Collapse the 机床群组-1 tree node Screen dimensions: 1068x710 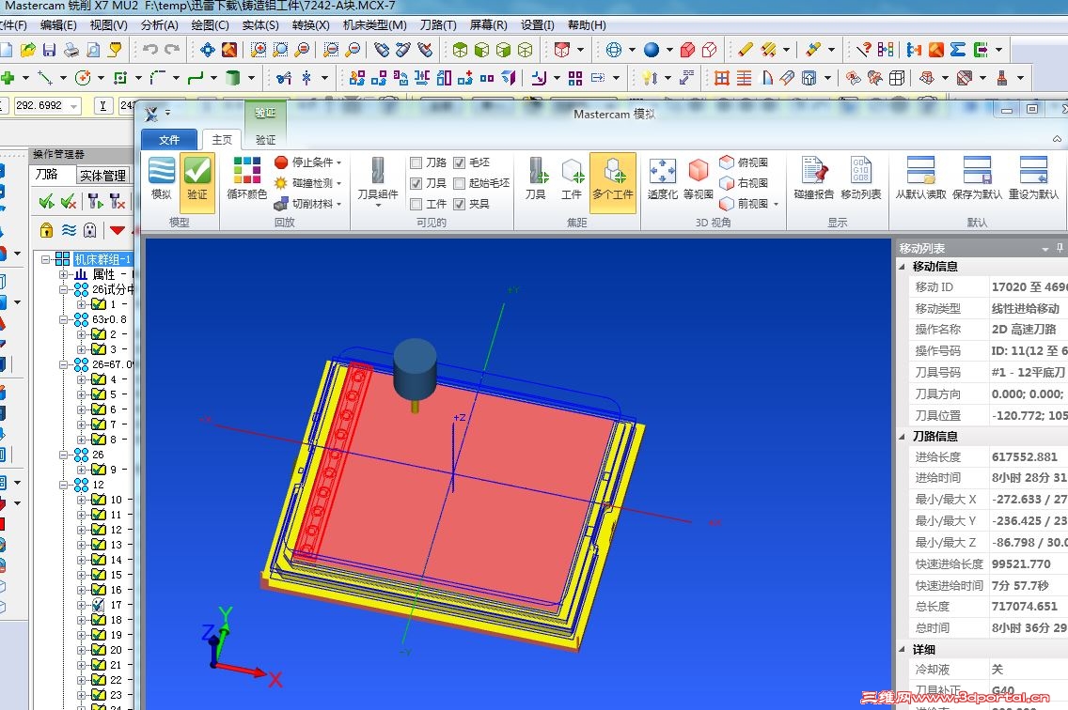coord(46,258)
